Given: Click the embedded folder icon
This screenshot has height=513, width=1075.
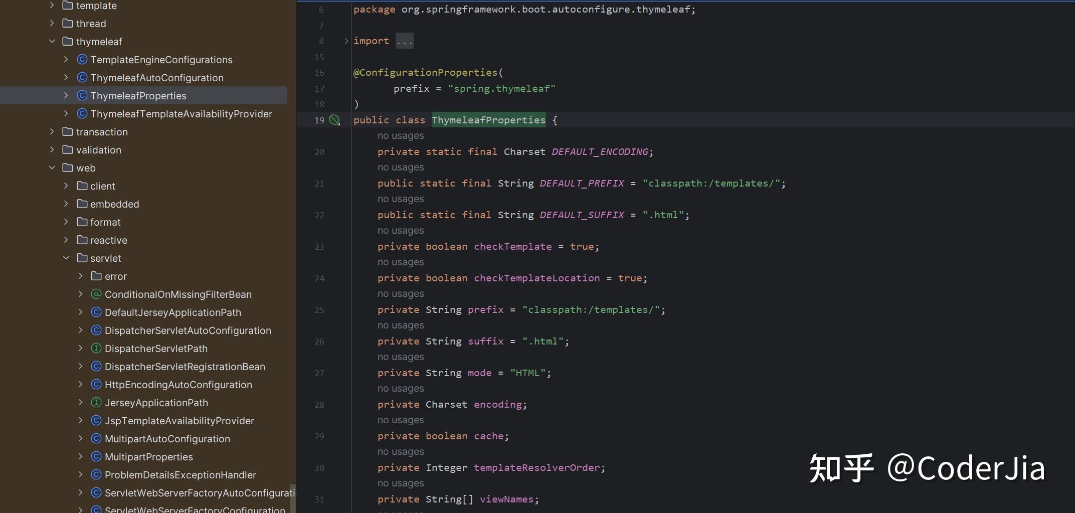Looking at the screenshot, I should click(x=82, y=204).
